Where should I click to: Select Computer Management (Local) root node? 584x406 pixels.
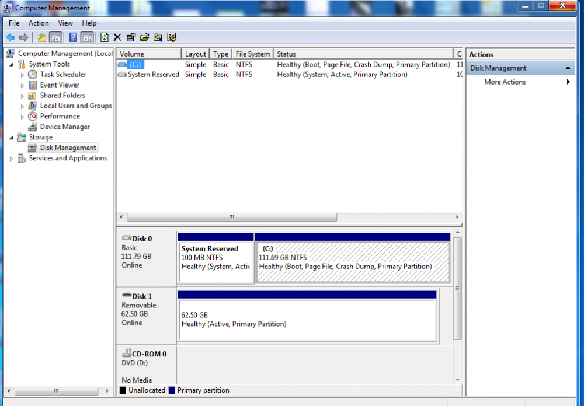tap(65, 54)
